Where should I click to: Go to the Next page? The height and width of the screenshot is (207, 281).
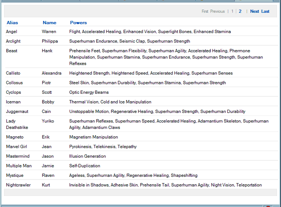(x=254, y=11)
